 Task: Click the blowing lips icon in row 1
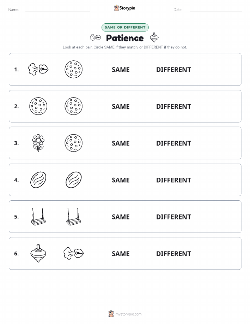coord(38,69)
